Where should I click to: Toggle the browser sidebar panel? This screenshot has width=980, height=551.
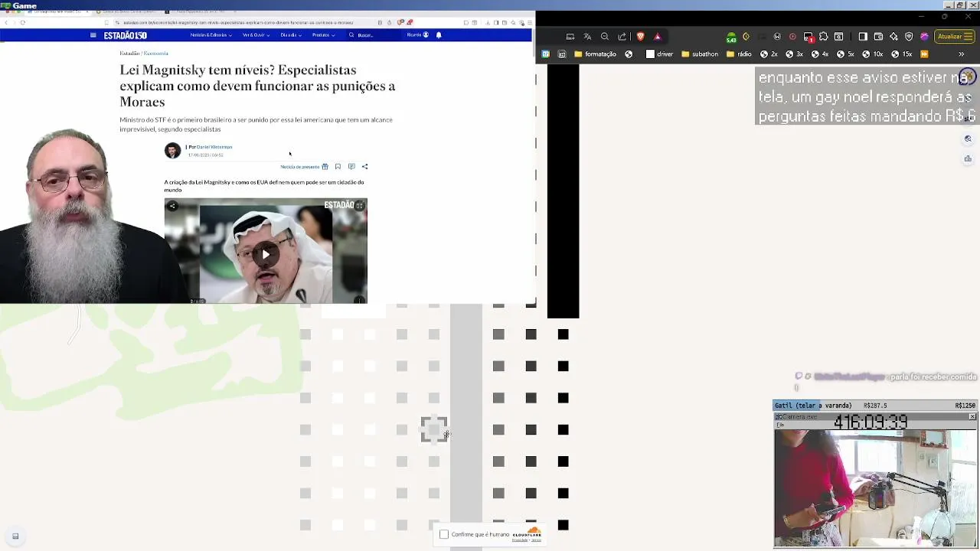pyautogui.click(x=863, y=36)
